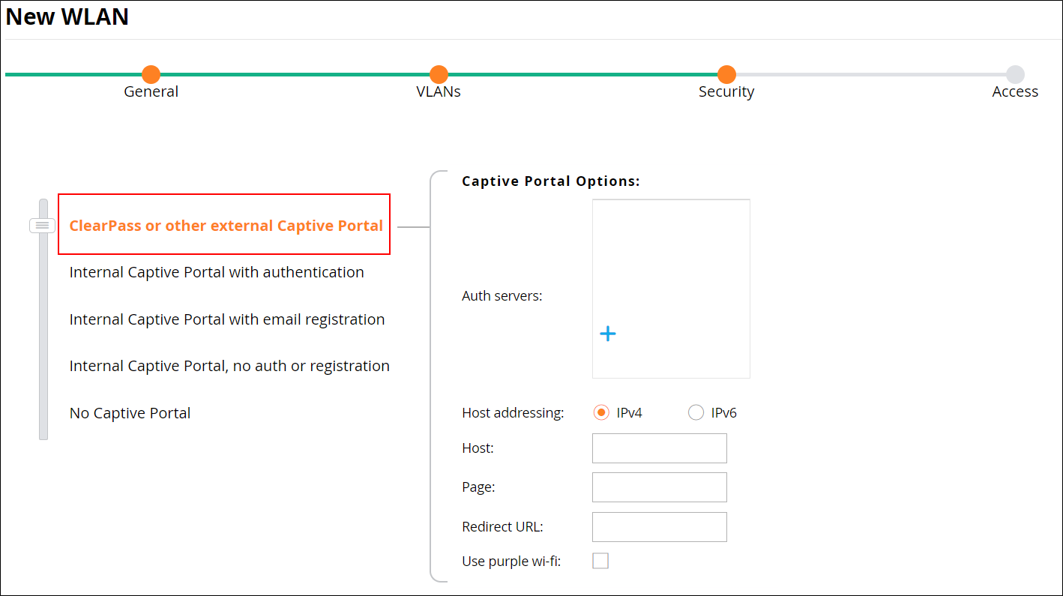Viewport: 1063px width, 596px height.
Task: Click inside the Host input field
Action: pos(659,448)
